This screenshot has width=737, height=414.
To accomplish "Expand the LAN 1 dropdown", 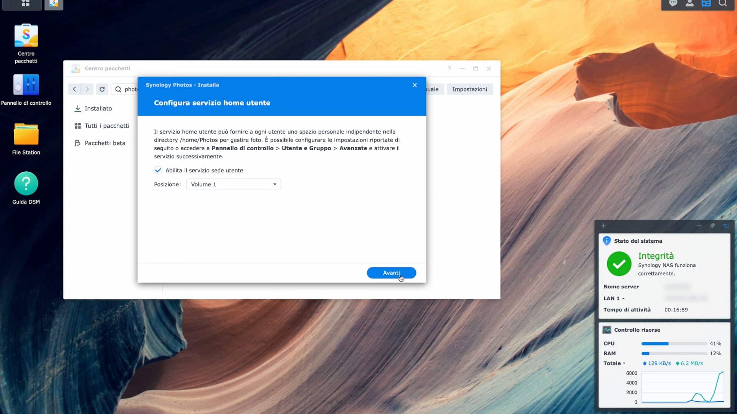I will tap(614, 298).
